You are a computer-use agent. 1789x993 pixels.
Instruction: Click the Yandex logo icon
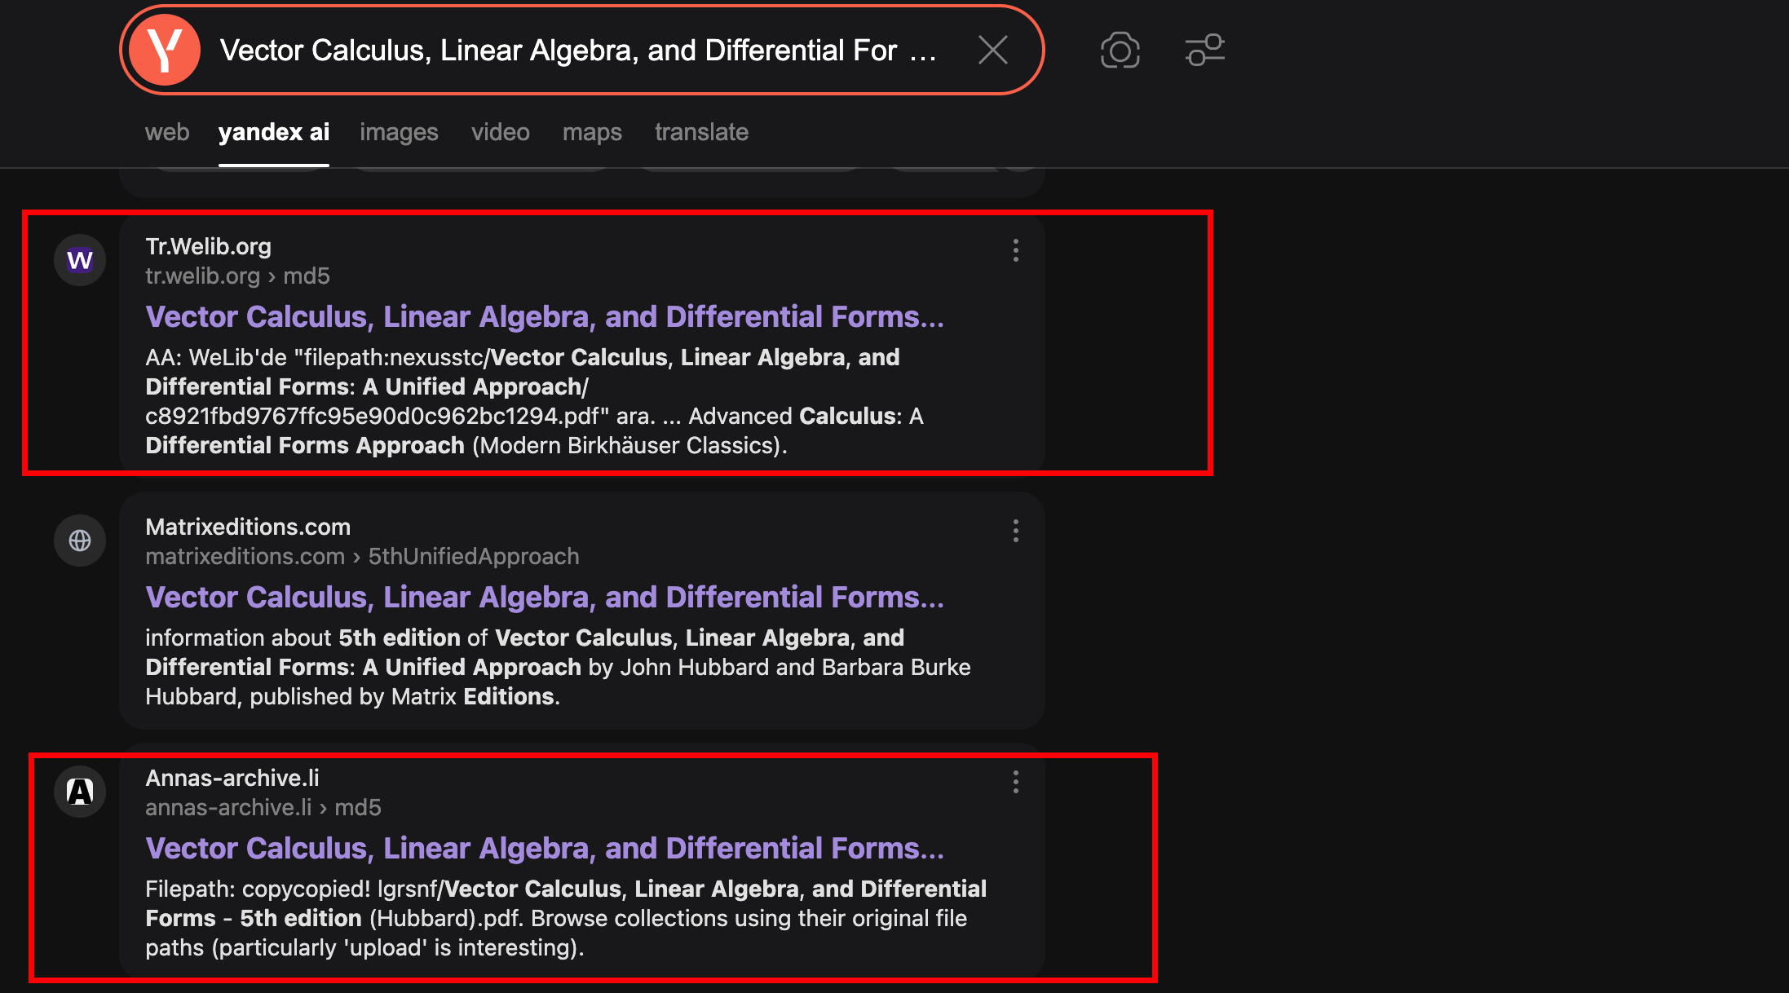pyautogui.click(x=165, y=51)
